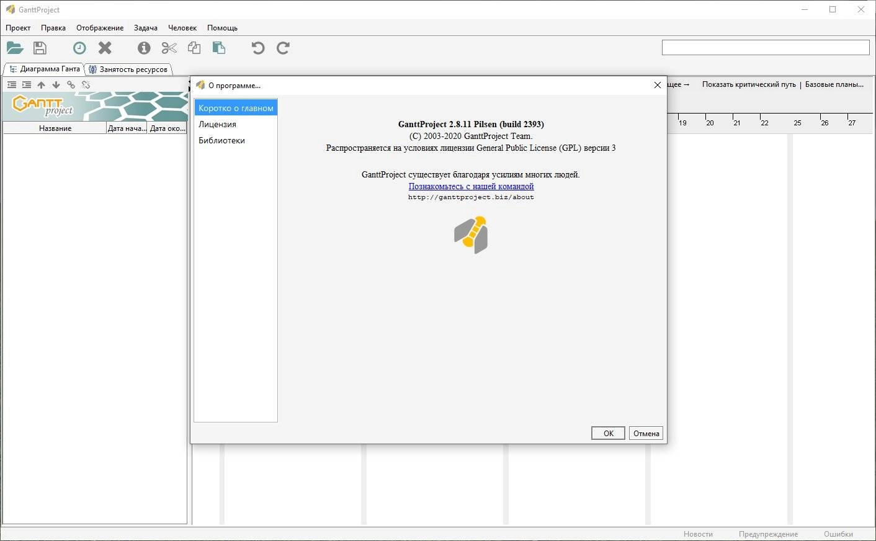Click 'Показать критический путь' in the chart toolbar
Image resolution: width=876 pixels, height=541 pixels.
click(749, 84)
